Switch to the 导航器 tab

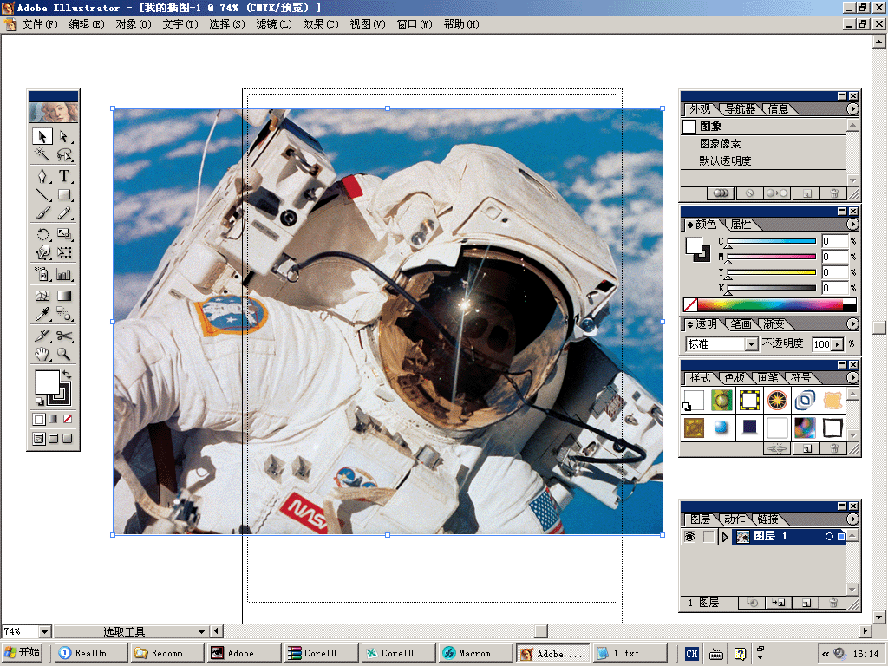click(741, 108)
